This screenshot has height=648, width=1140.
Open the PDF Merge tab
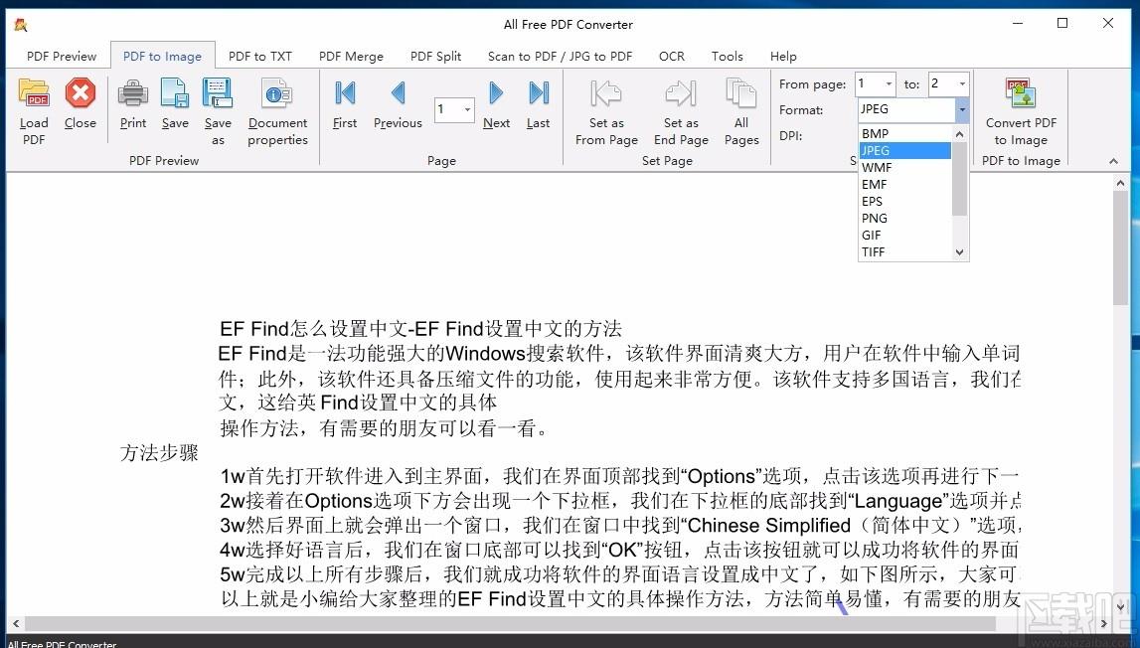pos(351,56)
